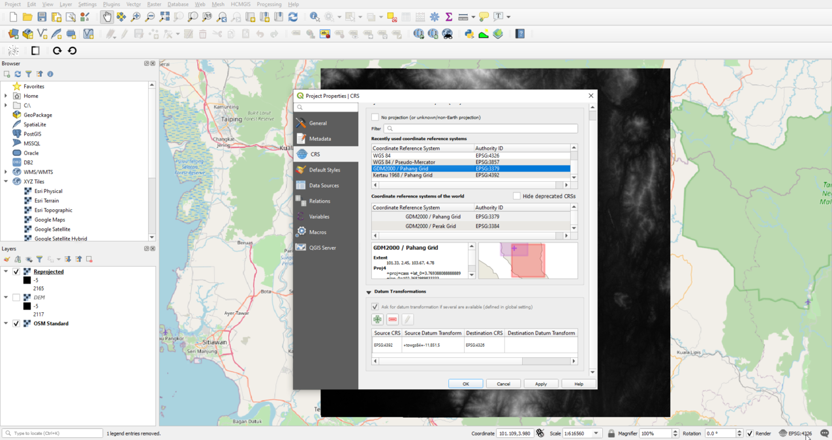The width and height of the screenshot is (832, 440).
Task: Open the Save Project icon
Action: (x=42, y=16)
